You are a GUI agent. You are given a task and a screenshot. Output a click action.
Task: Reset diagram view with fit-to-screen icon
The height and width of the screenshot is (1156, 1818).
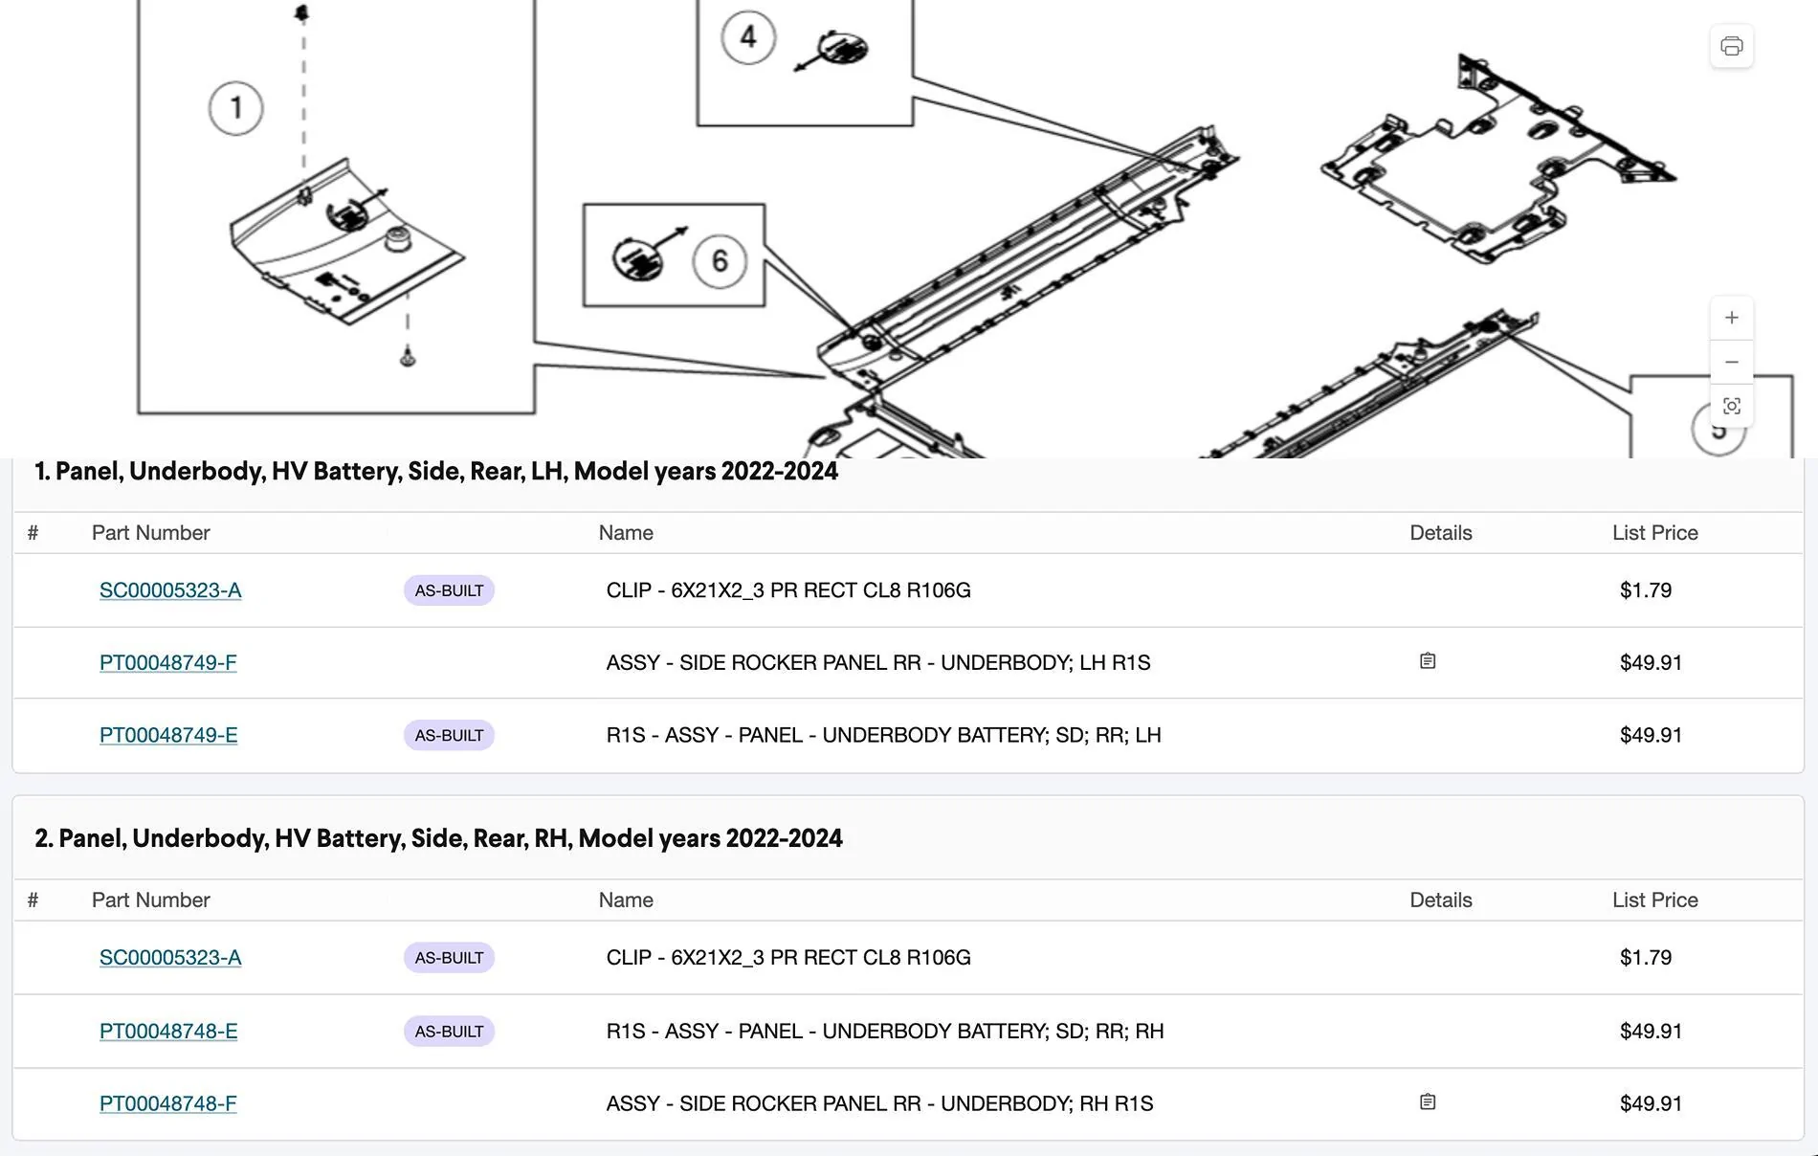(1731, 406)
